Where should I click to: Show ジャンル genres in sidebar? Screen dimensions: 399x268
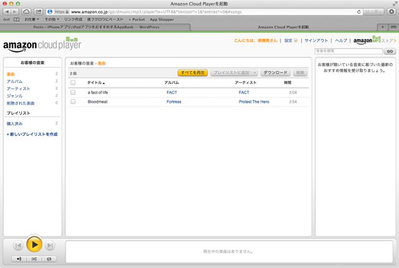[14, 96]
